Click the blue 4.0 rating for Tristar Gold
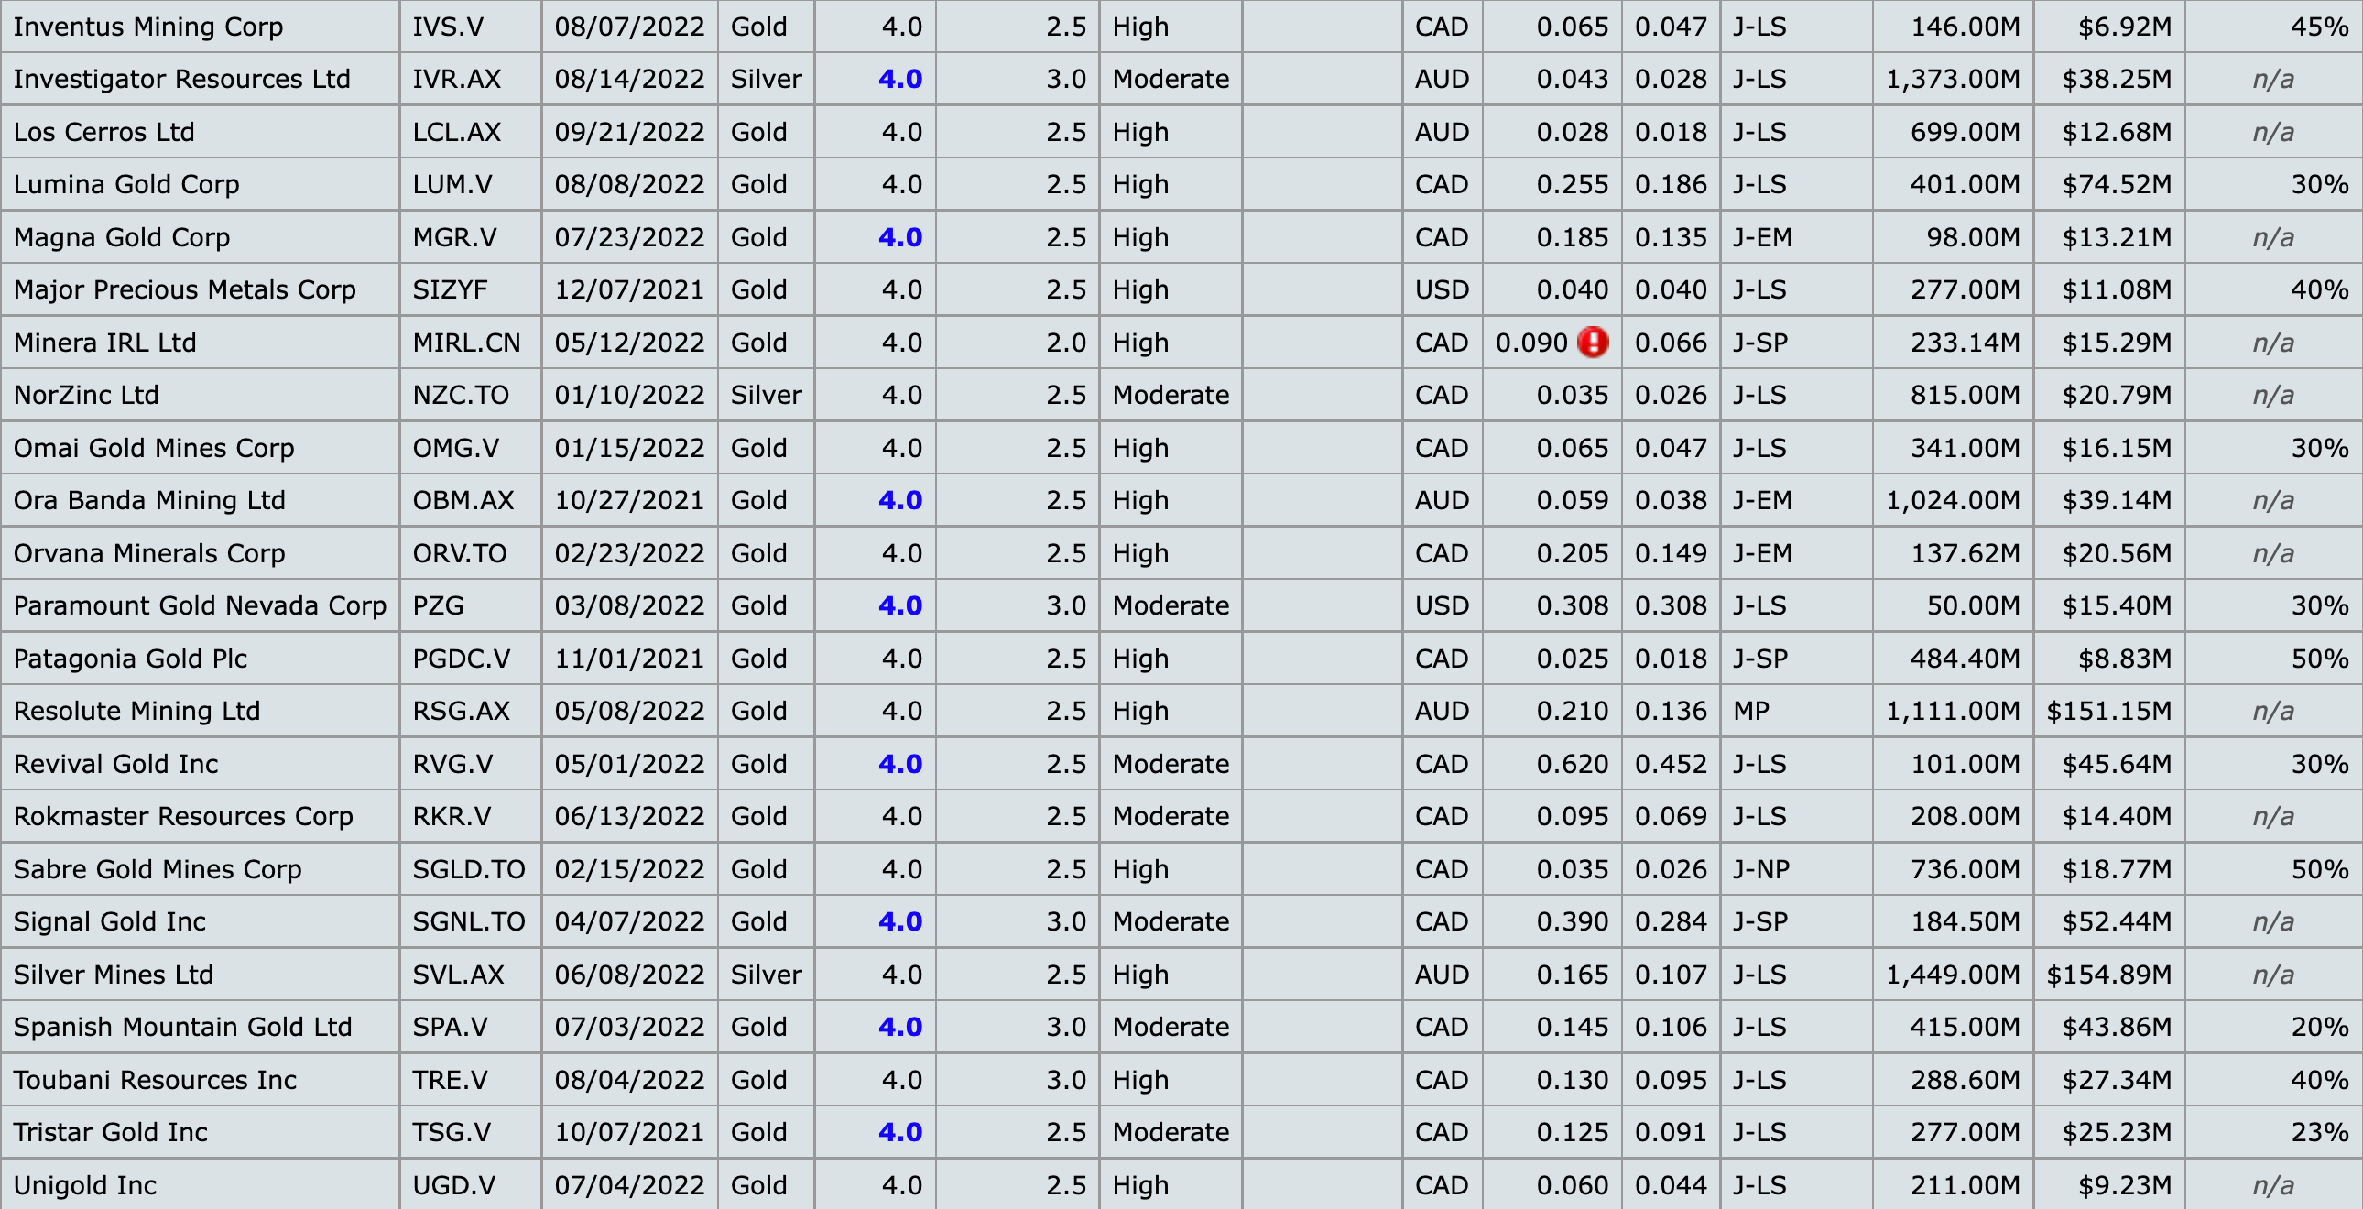This screenshot has width=2363, height=1209. tap(899, 1132)
